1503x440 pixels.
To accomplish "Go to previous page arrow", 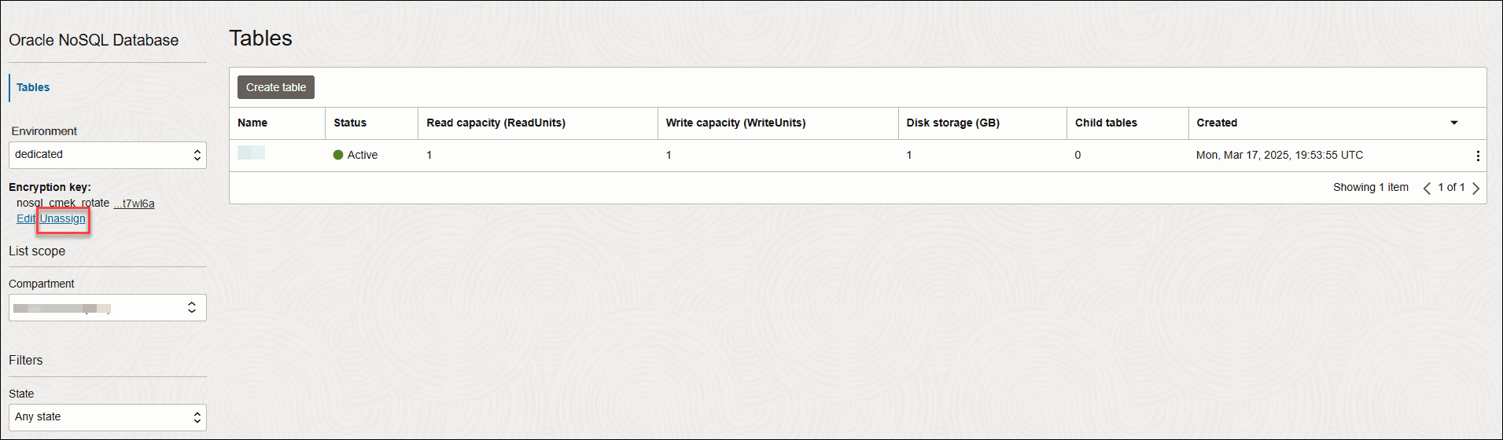I will point(1427,188).
